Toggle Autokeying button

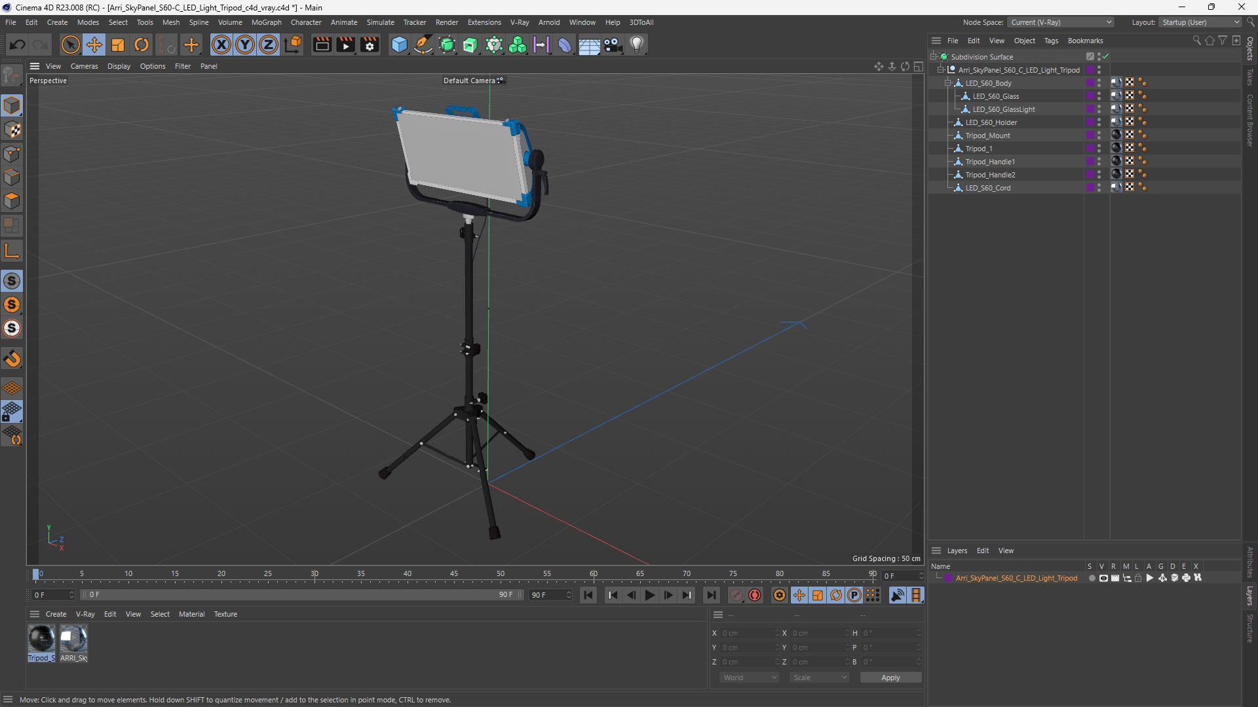tap(755, 595)
